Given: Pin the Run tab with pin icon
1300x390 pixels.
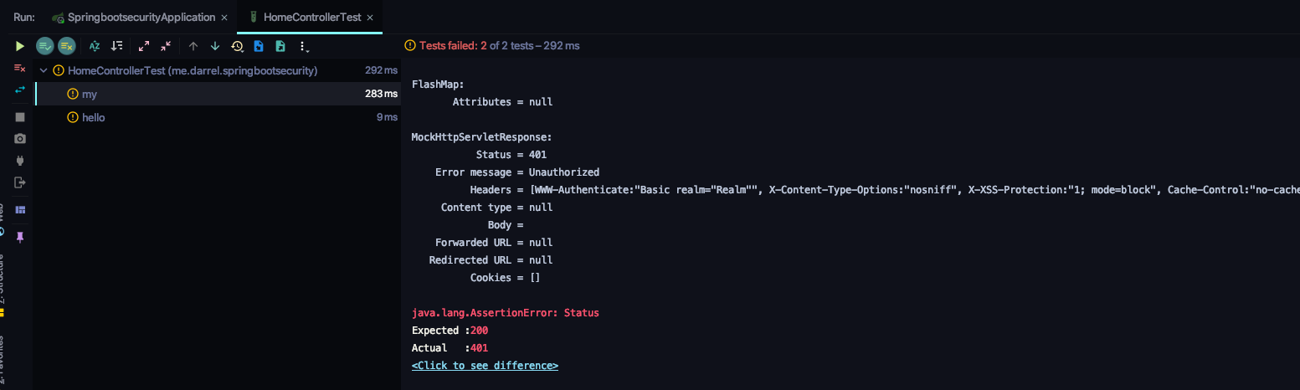Looking at the screenshot, I should (x=20, y=237).
